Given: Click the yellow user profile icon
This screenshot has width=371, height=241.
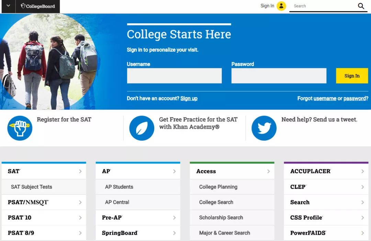Looking at the screenshot, I should point(281,6).
